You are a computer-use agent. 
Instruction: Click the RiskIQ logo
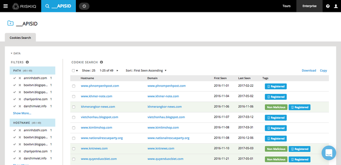point(24,6)
